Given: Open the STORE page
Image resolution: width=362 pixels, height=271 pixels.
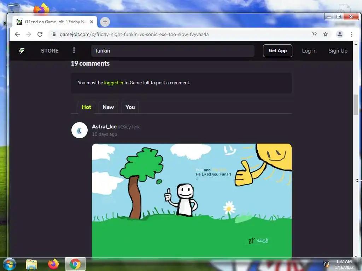Looking at the screenshot, I should point(49,51).
